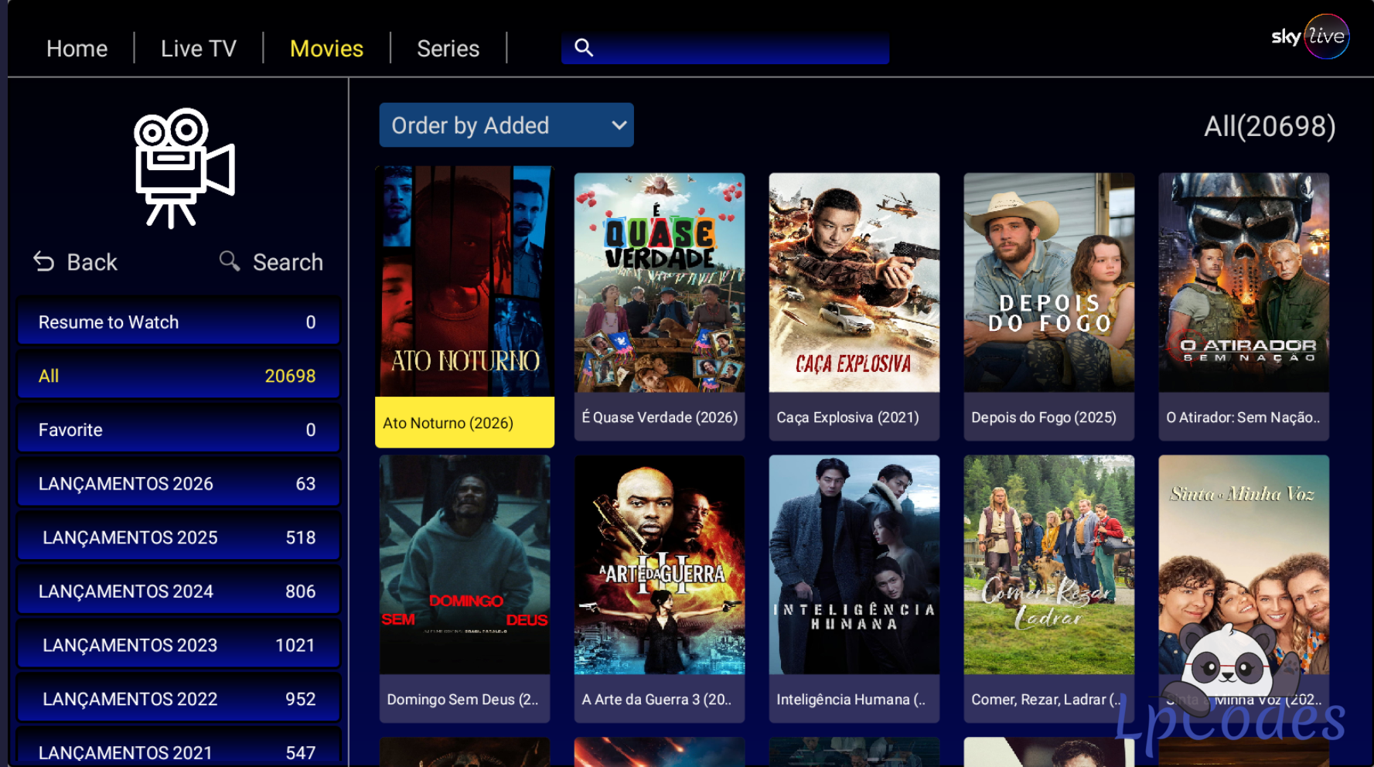Viewport: 1374px width, 767px height.
Task: Click the chevron arrow on the sort dropdown
Action: [619, 125]
